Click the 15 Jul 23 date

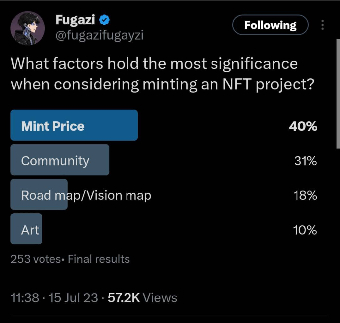(x=73, y=298)
